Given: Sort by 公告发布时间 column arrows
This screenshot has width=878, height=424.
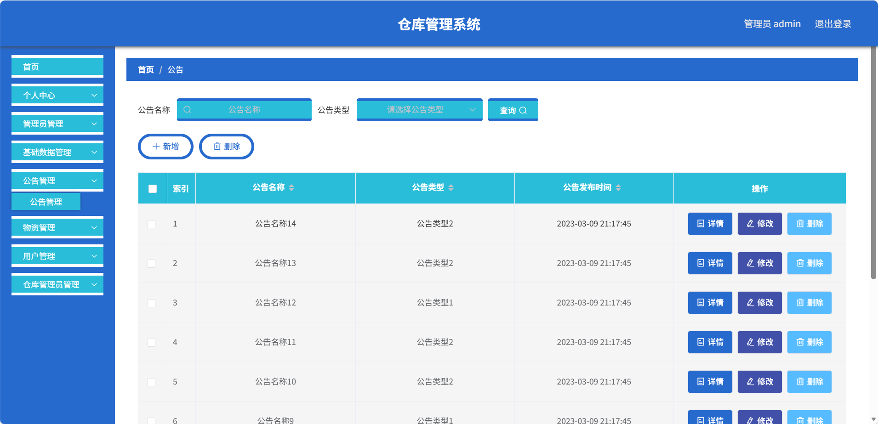Looking at the screenshot, I should point(618,187).
